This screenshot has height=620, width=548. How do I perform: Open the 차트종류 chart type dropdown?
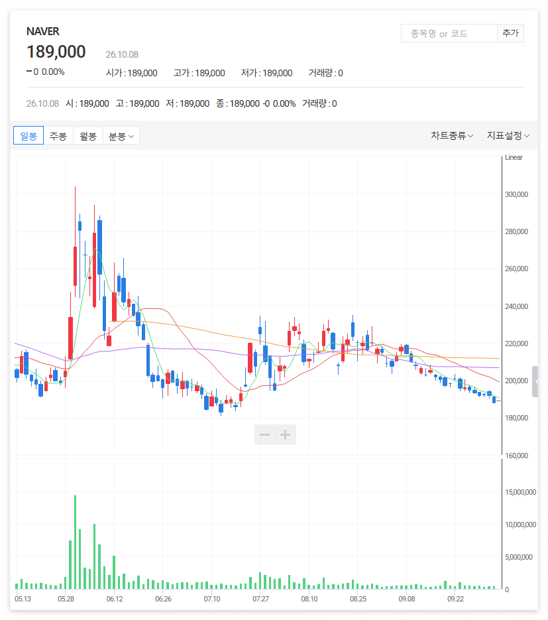[x=452, y=136]
